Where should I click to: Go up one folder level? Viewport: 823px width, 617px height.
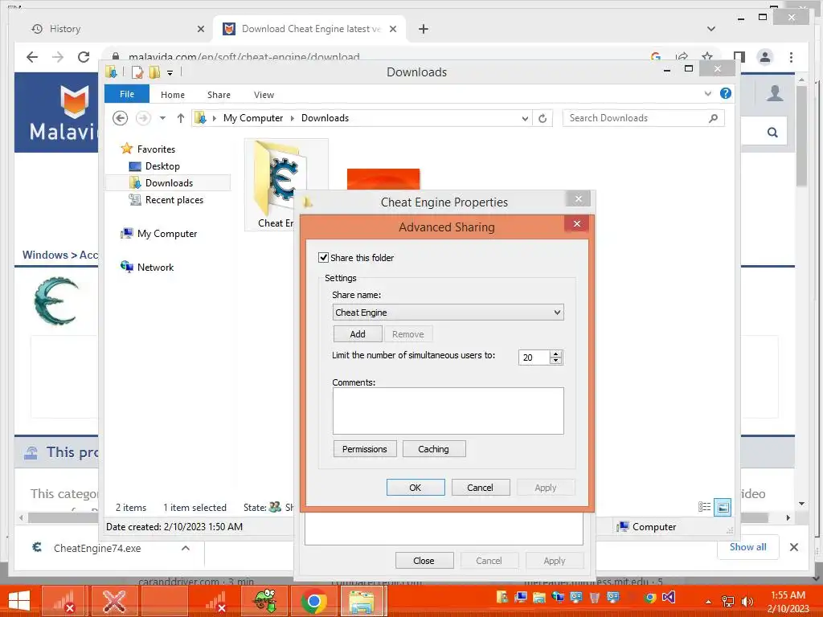181,118
